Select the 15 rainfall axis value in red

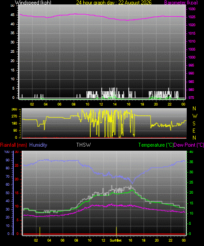click(17, 193)
